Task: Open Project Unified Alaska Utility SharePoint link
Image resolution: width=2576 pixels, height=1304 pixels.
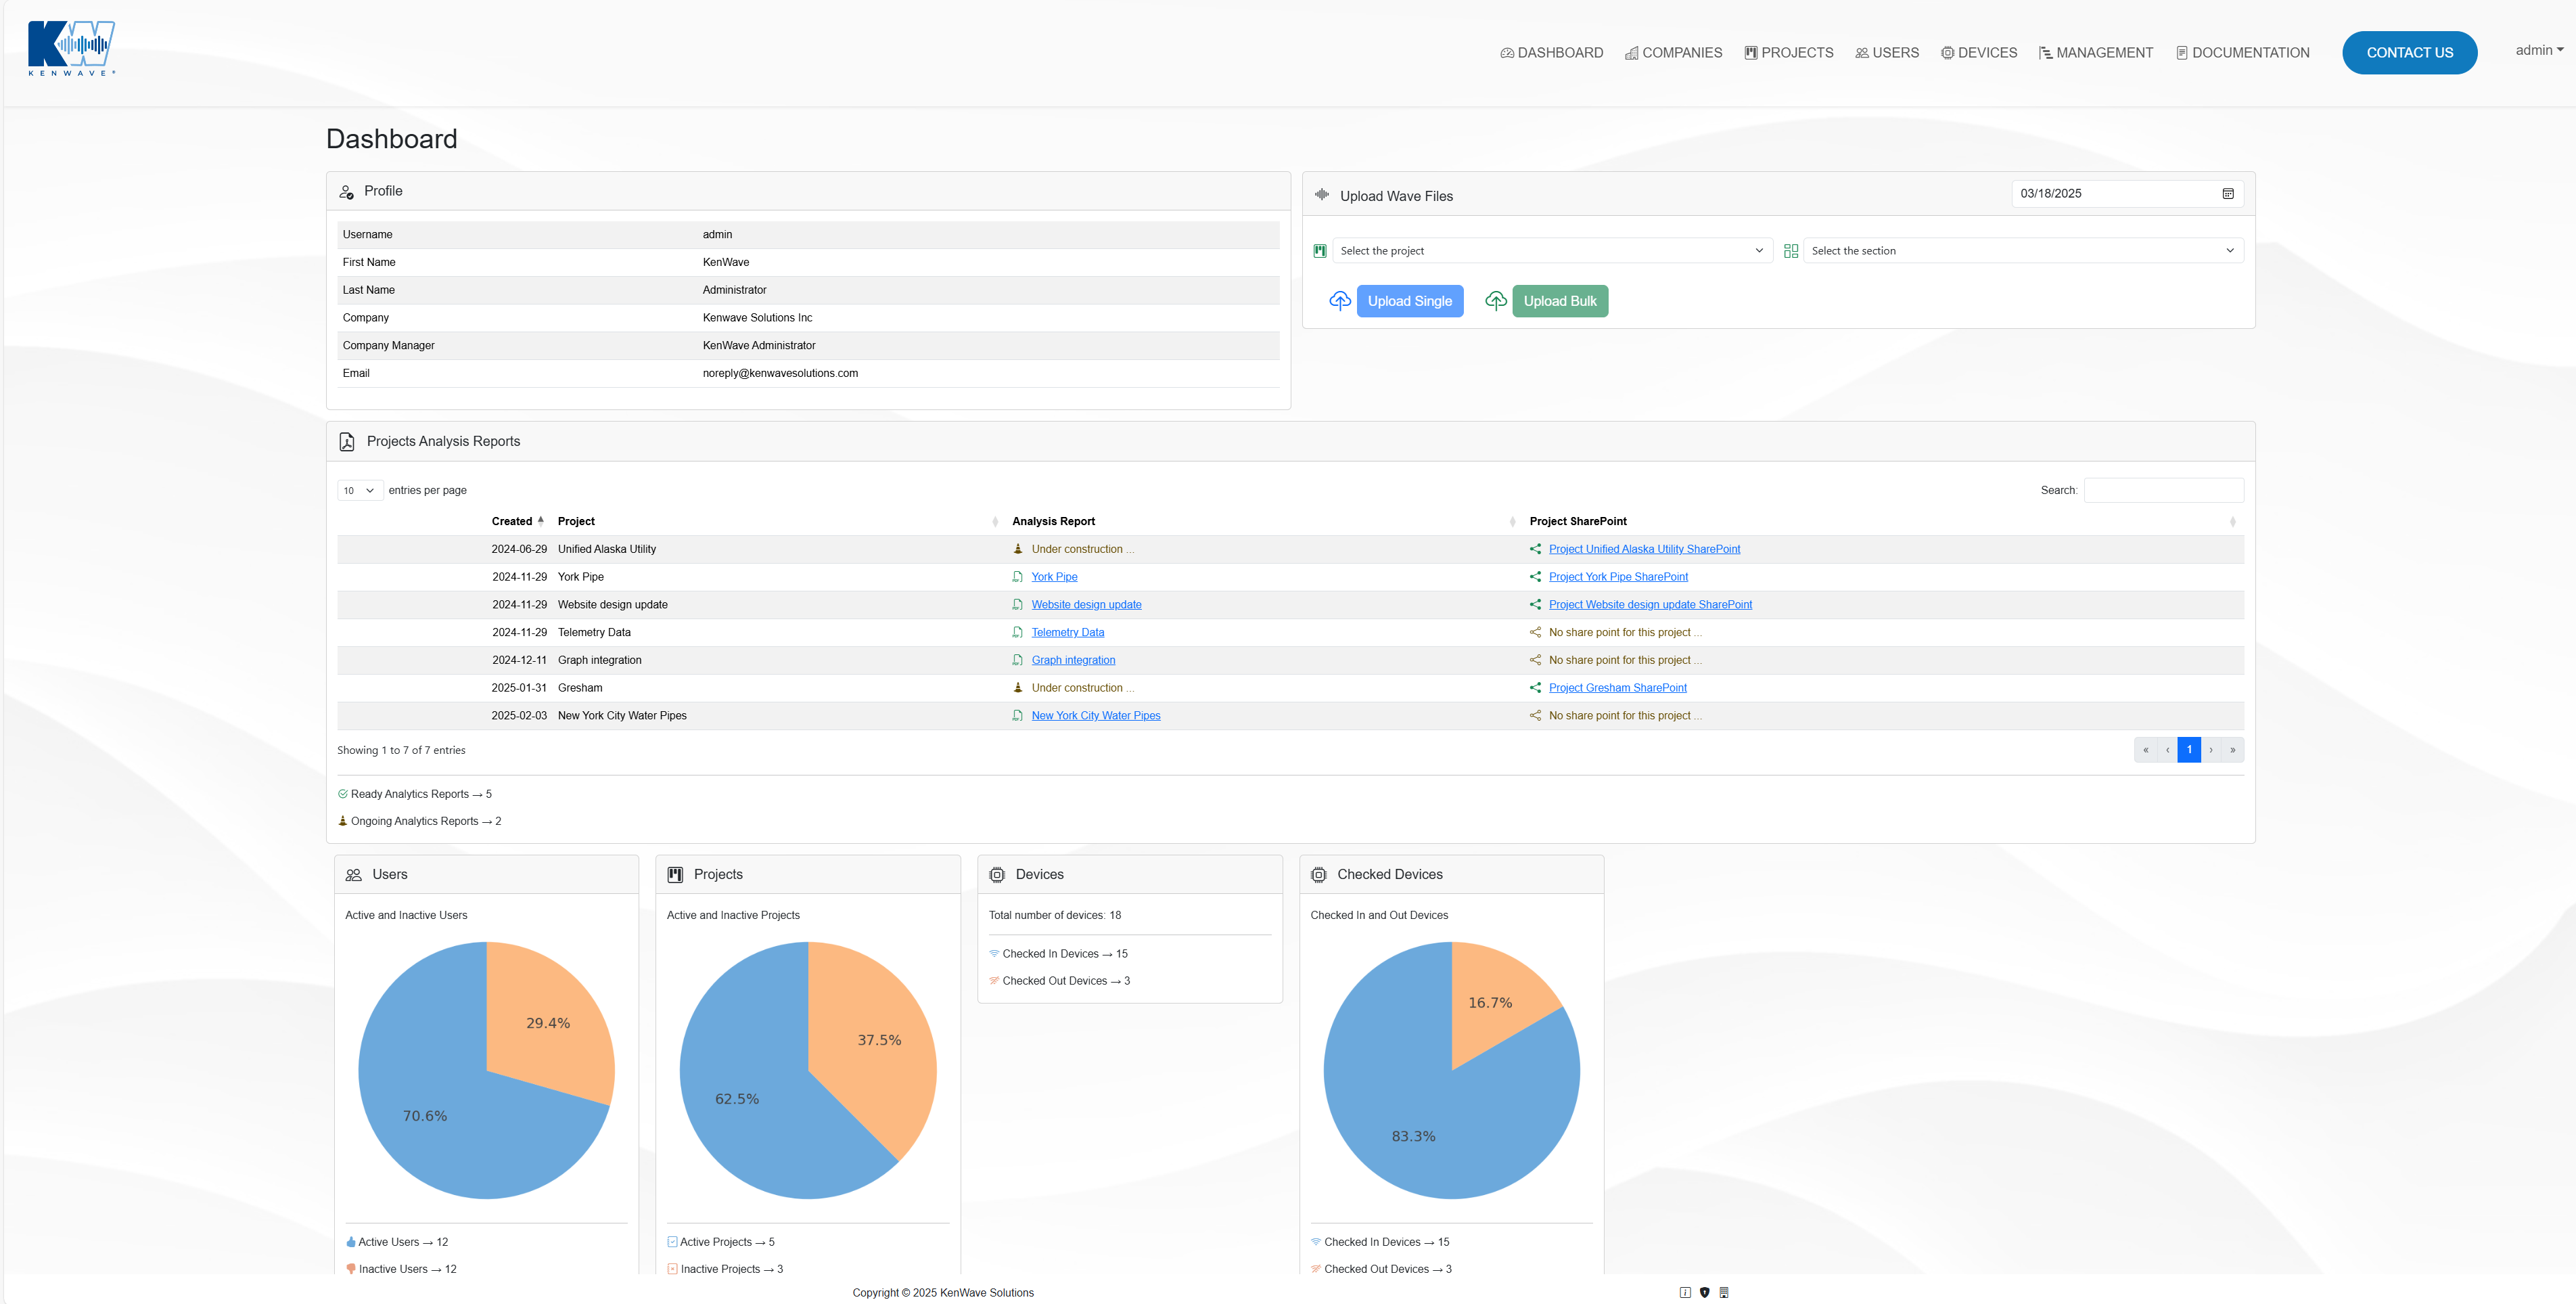Action: [1644, 549]
